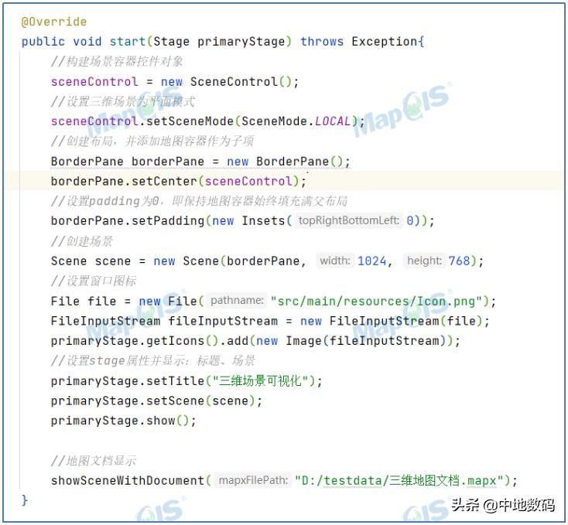This screenshot has width=568, height=525.
Task: Click the closing brace of the method
Action: tap(25, 500)
